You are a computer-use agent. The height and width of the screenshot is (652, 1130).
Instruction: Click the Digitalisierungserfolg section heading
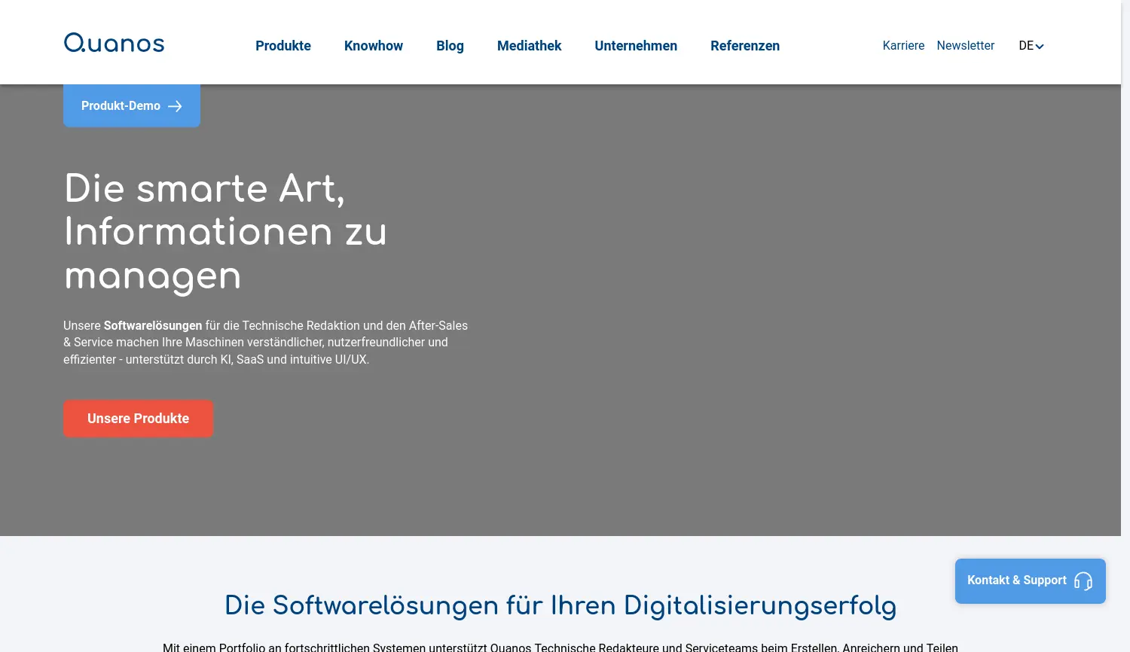(560, 606)
